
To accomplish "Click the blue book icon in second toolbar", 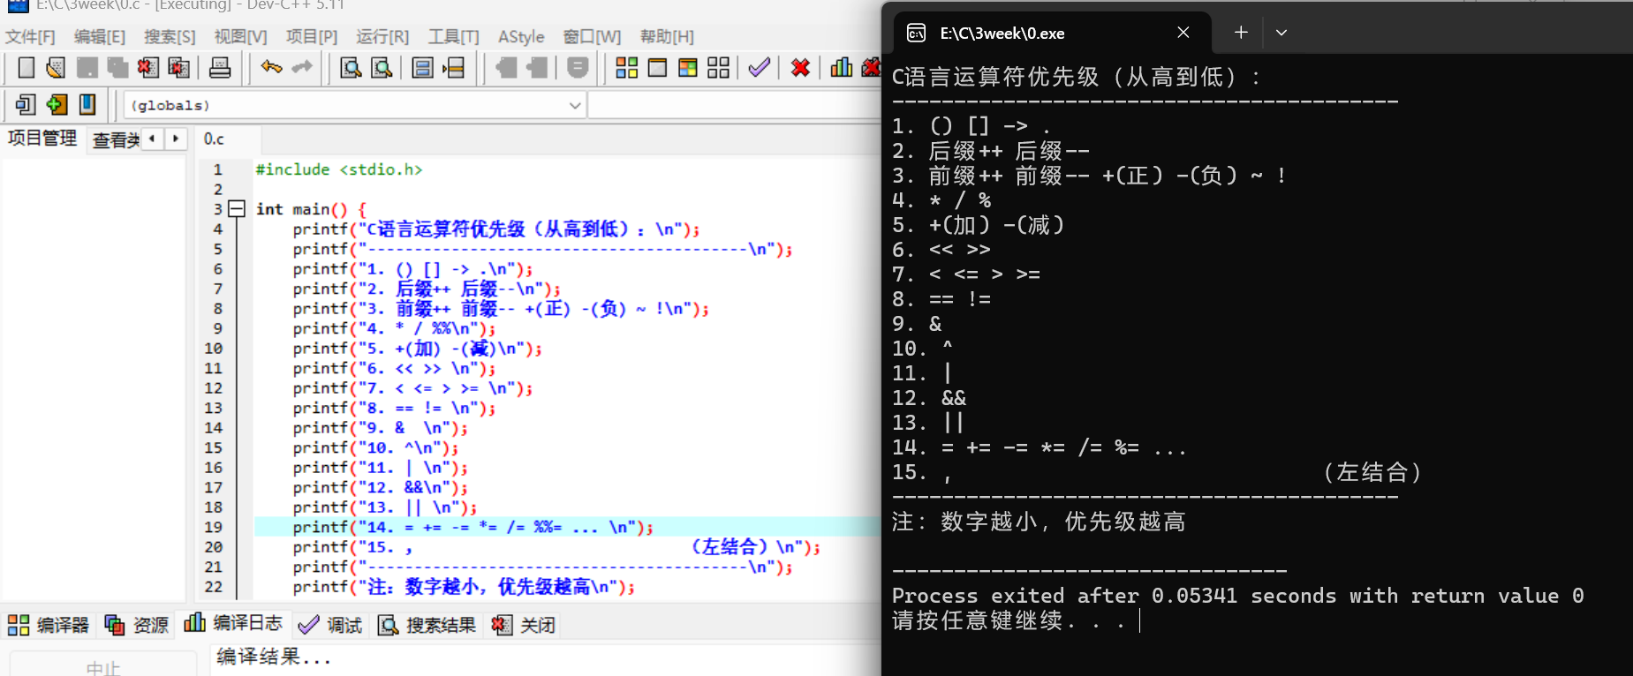I will coord(87,104).
